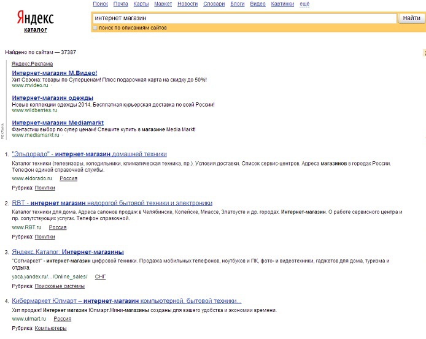426x339 pixels.
Task: Open the каталог link under logo
Action: pyautogui.click(x=36, y=29)
